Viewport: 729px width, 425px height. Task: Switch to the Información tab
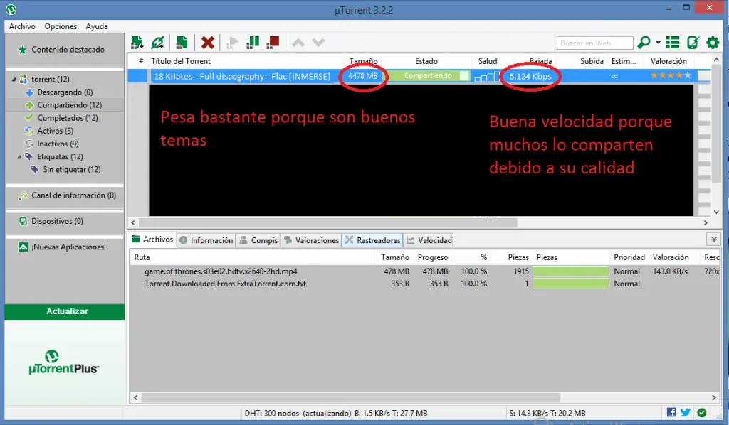click(206, 240)
